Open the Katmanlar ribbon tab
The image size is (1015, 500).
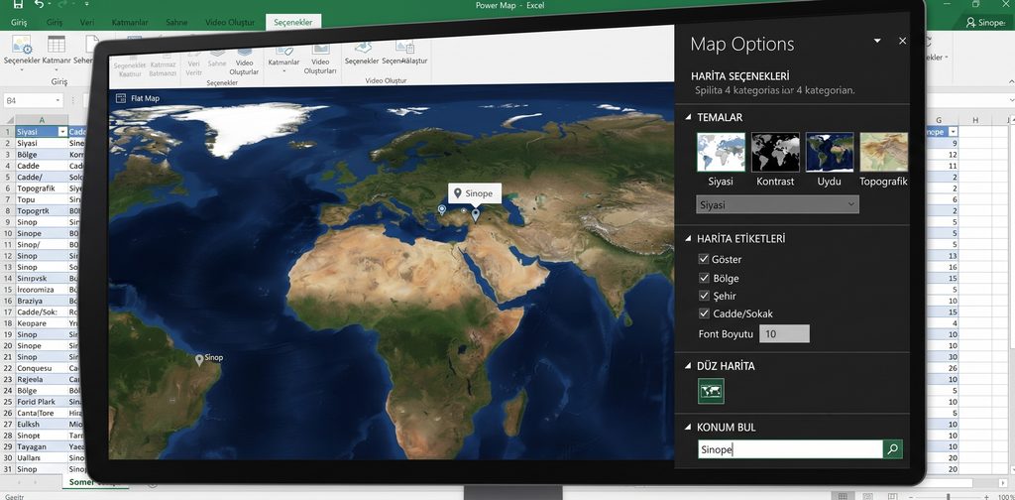[x=130, y=22]
